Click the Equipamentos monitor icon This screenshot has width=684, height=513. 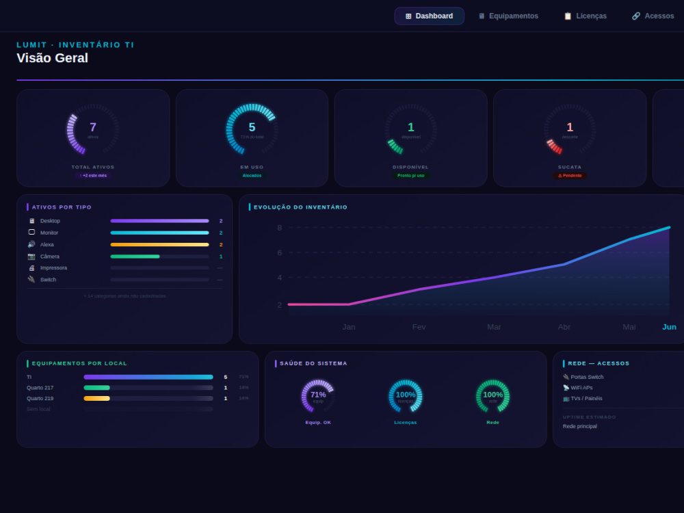[482, 16]
